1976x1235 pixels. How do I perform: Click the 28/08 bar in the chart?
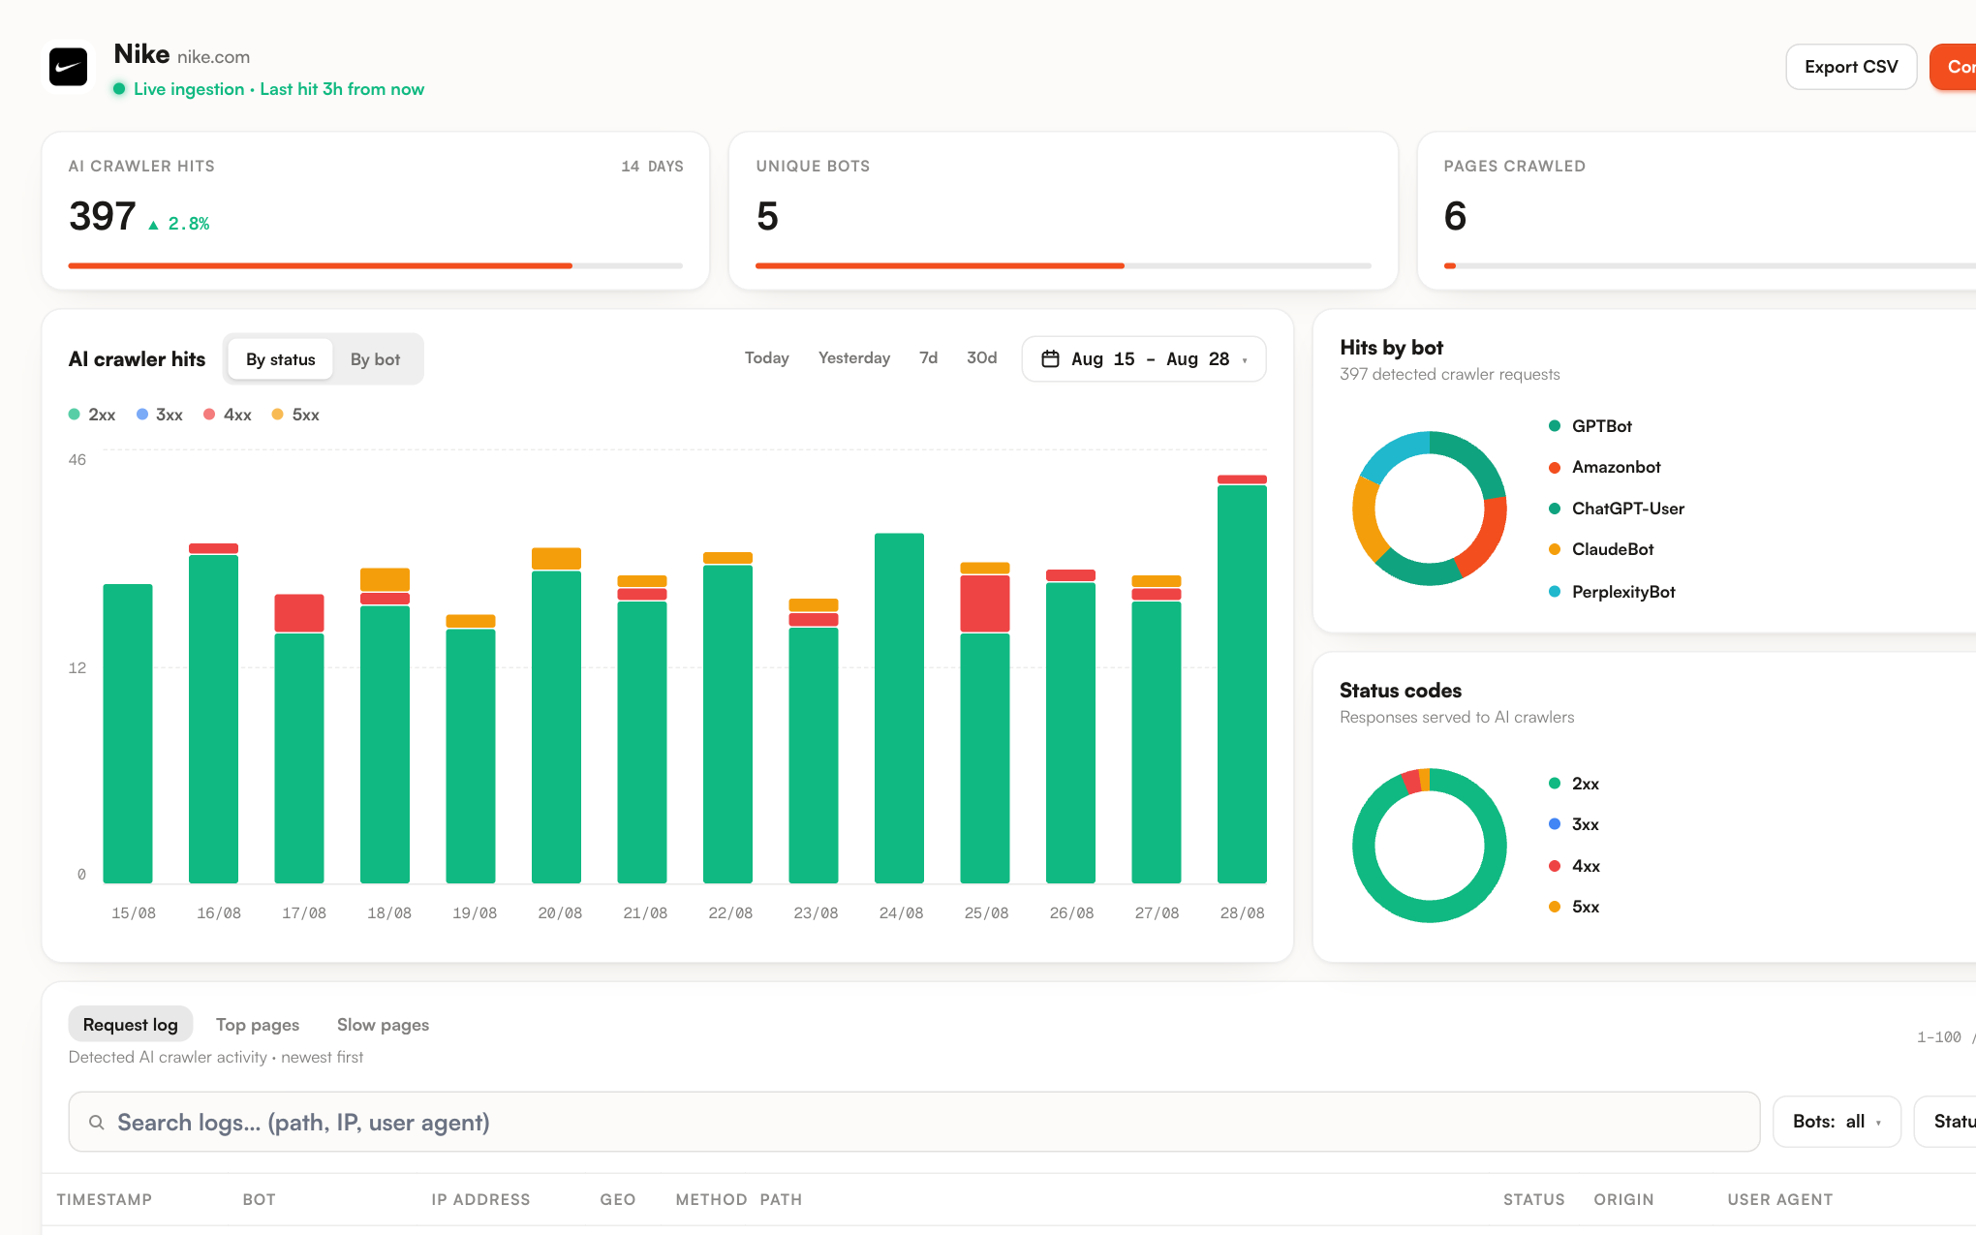tap(1242, 679)
